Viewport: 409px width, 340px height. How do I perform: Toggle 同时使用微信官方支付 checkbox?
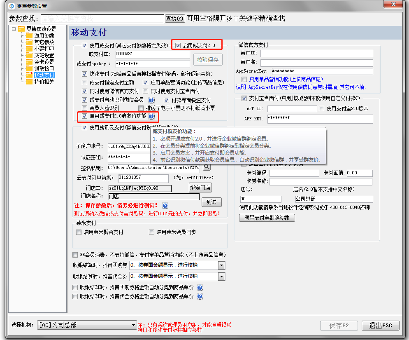(x=84, y=91)
